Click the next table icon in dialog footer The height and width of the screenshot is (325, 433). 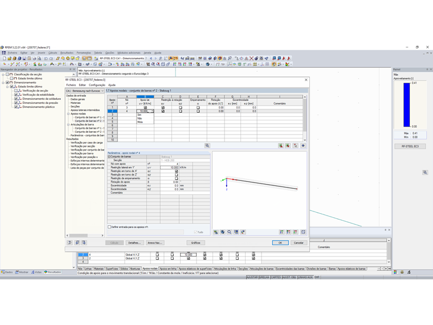tap(84, 243)
